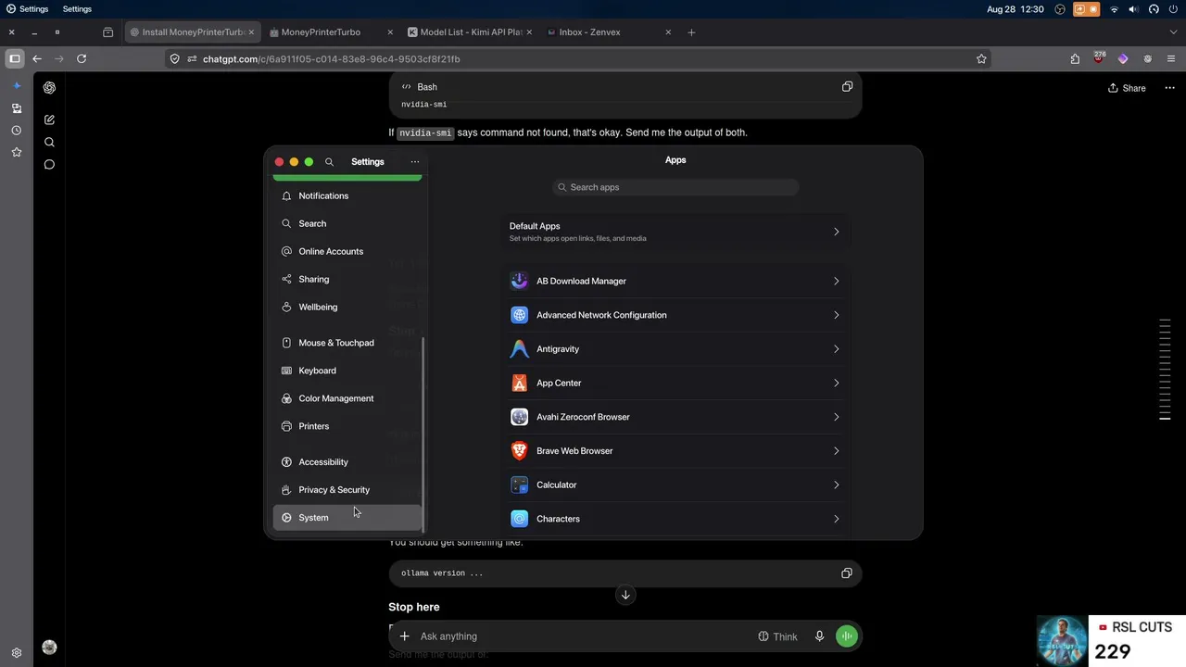This screenshot has width=1186, height=667.
Task: Open browser sidebar settings gear
Action: click(16, 653)
